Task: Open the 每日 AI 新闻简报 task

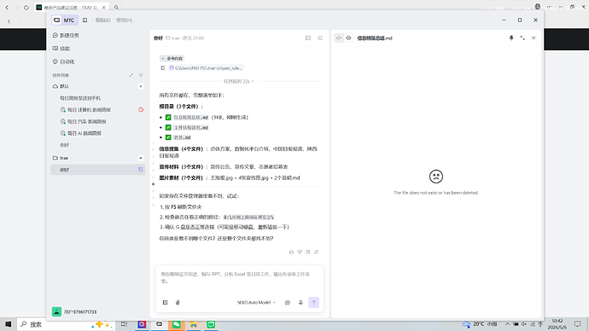Action: [84, 133]
